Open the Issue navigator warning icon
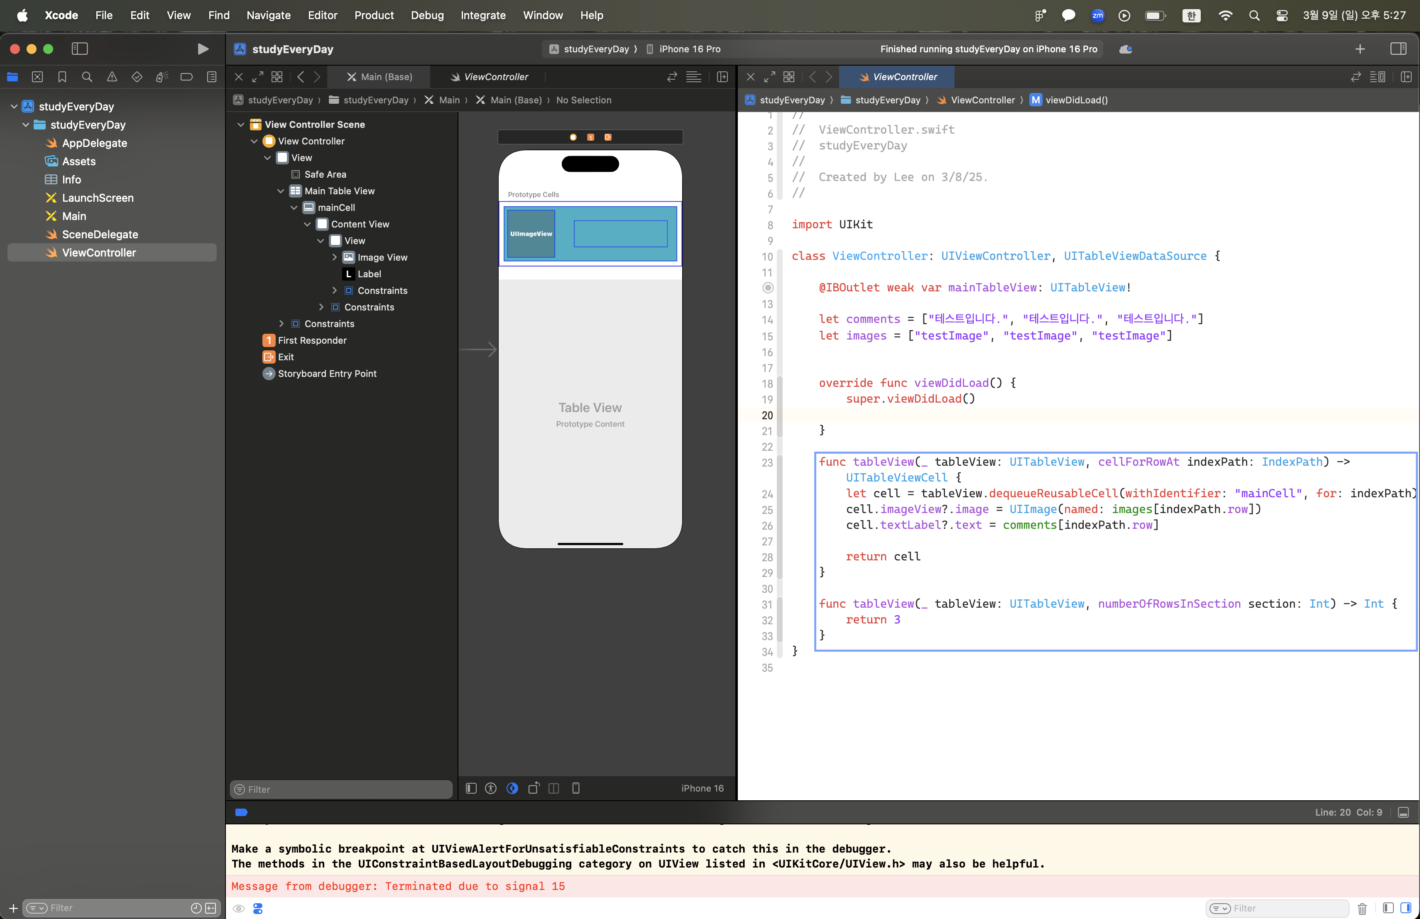 [112, 77]
